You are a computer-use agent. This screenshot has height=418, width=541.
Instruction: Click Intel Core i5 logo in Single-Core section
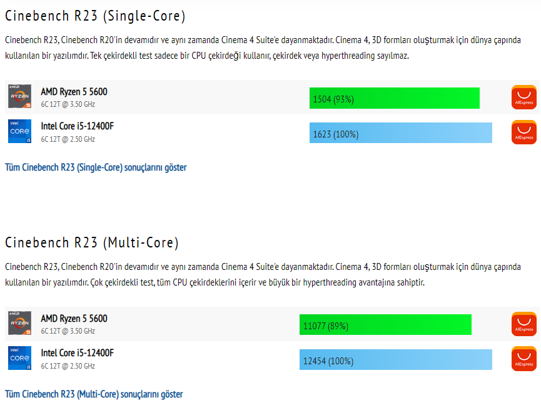(20, 131)
